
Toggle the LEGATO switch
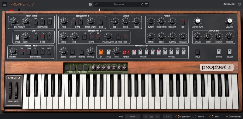pyautogui.click(x=72, y=52)
